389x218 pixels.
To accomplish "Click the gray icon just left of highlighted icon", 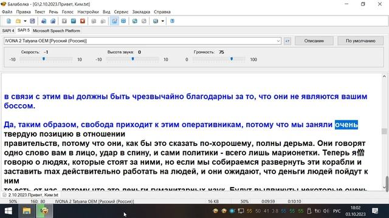I will [x=103, y=21].
